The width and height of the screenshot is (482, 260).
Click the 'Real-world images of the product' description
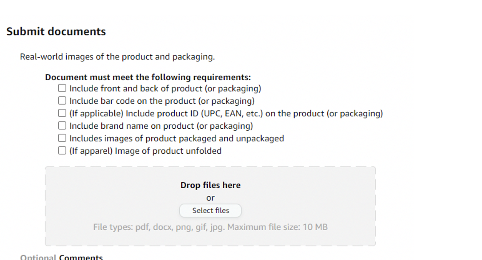coord(117,57)
